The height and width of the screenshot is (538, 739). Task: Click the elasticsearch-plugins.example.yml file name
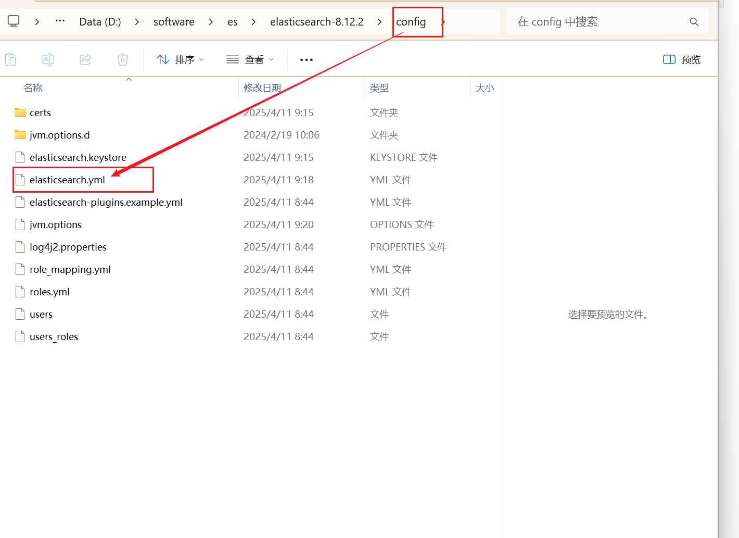coord(106,202)
